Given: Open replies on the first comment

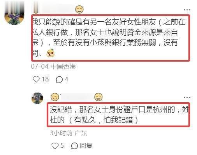Looking at the screenshot, I should click(x=59, y=79).
